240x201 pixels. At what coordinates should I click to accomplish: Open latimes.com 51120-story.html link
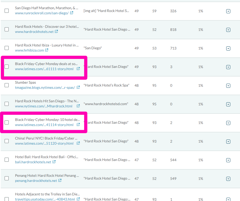tap(44, 143)
